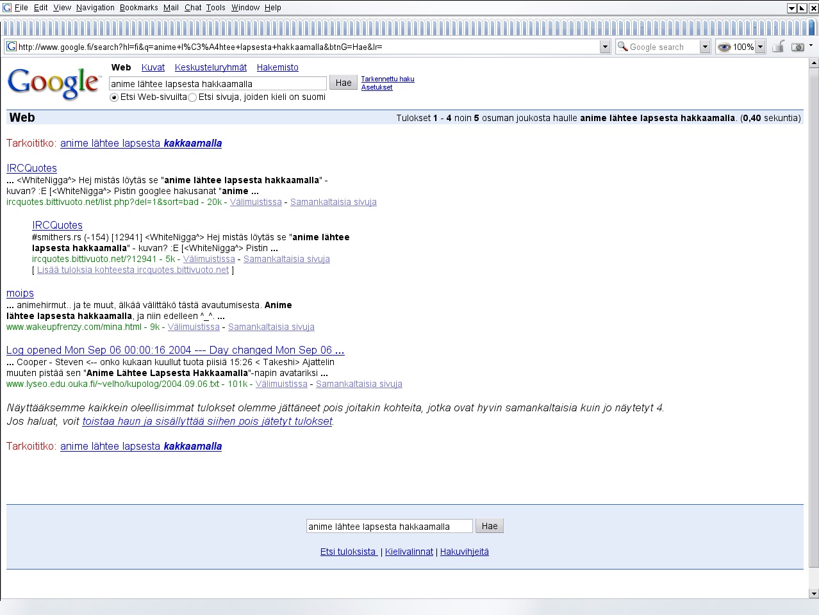Click the Opera window icon in the title bar
Viewport: 819px width, 615px height.
[7, 8]
